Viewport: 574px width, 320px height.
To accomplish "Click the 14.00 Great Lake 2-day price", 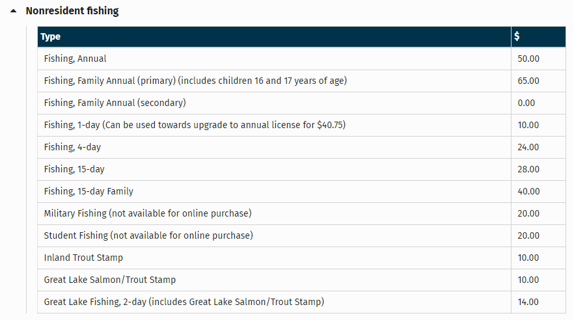I will click(528, 302).
